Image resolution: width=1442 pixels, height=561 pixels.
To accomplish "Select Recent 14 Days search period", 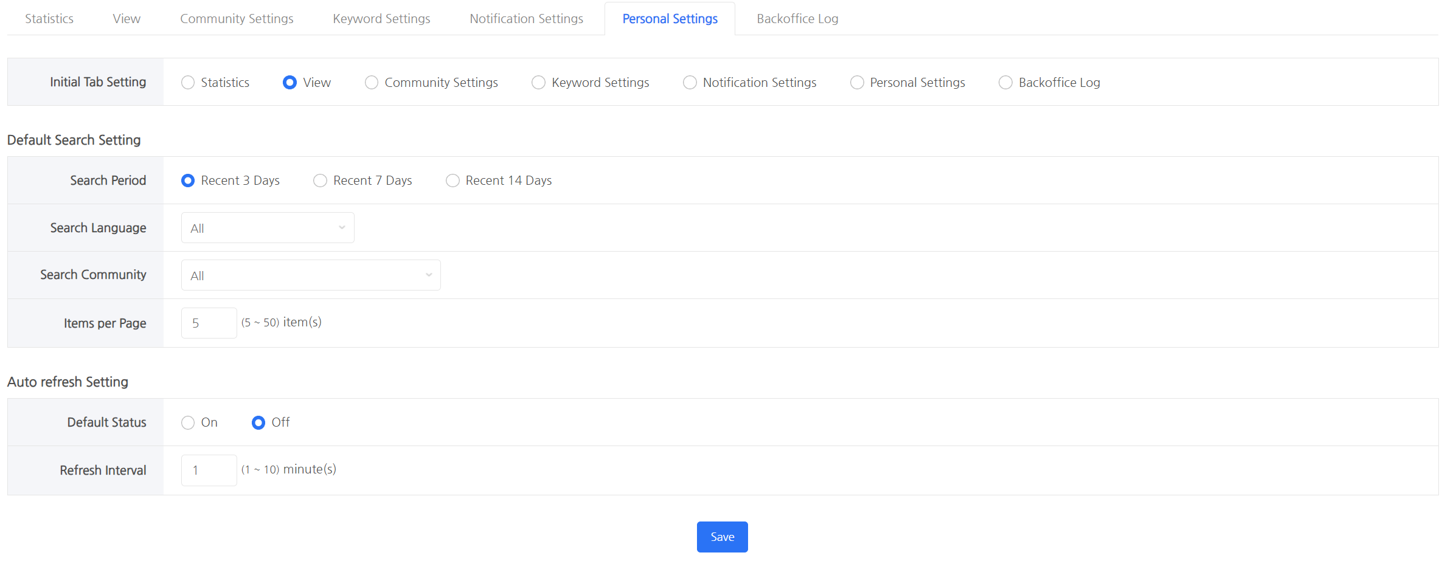I will (x=452, y=181).
